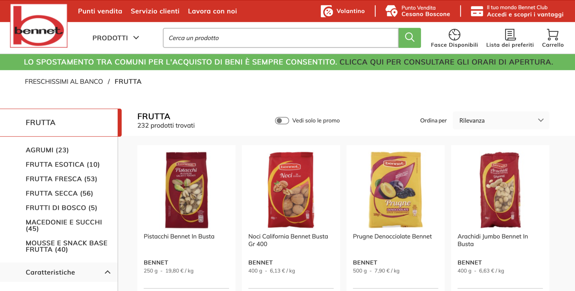Viewport: 575px width, 291px height.
Task: Select the FRUTTA SECCA category
Action: [59, 194]
